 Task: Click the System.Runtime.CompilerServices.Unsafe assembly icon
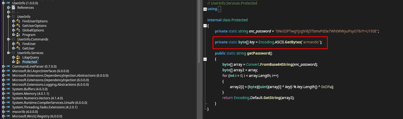pyautogui.click(x=8, y=102)
